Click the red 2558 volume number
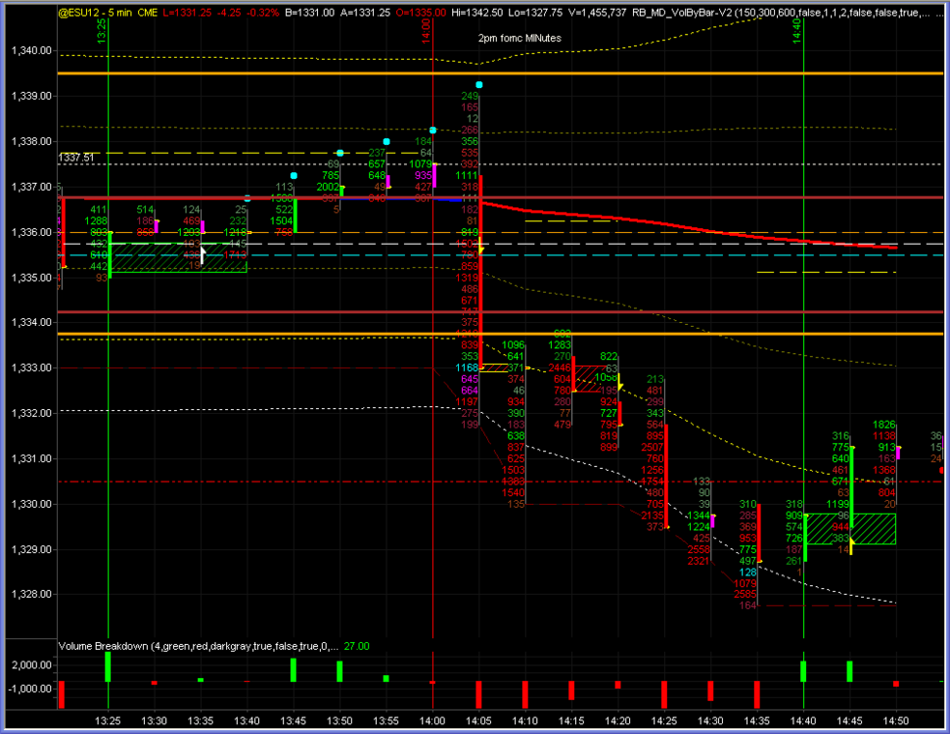Image resolution: width=950 pixels, height=734 pixels. 698,549
